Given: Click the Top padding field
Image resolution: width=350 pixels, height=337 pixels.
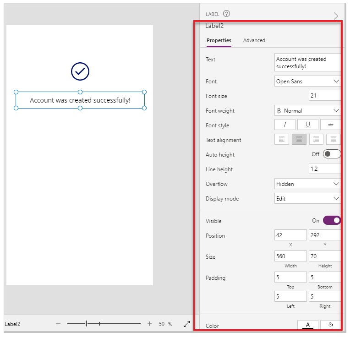Looking at the screenshot, I should pyautogui.click(x=290, y=277).
